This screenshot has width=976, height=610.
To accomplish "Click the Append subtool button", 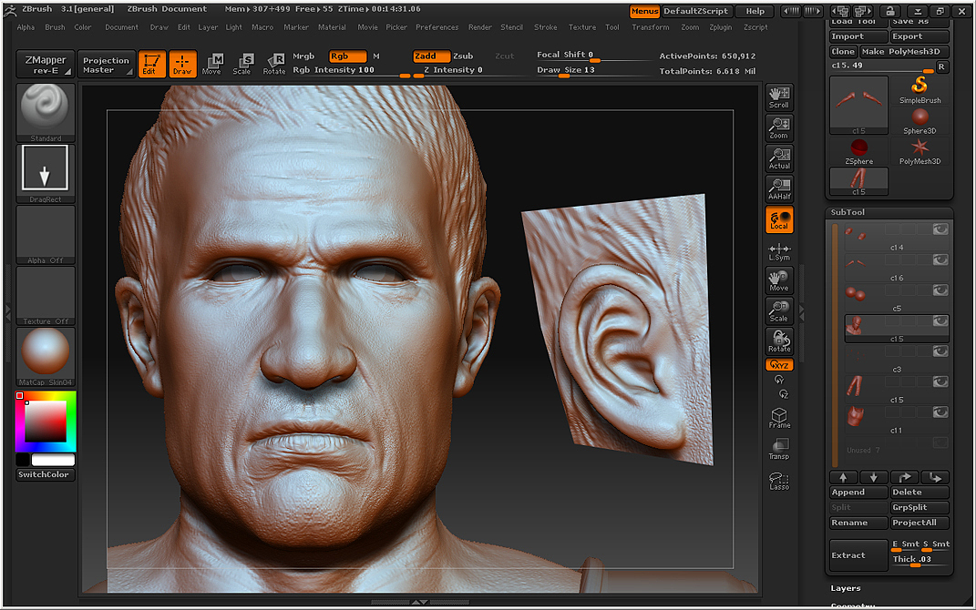I will (x=859, y=493).
